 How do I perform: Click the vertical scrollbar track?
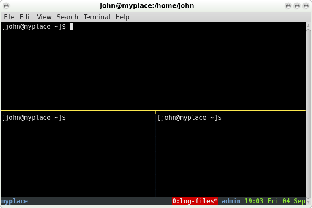tap(309, 114)
